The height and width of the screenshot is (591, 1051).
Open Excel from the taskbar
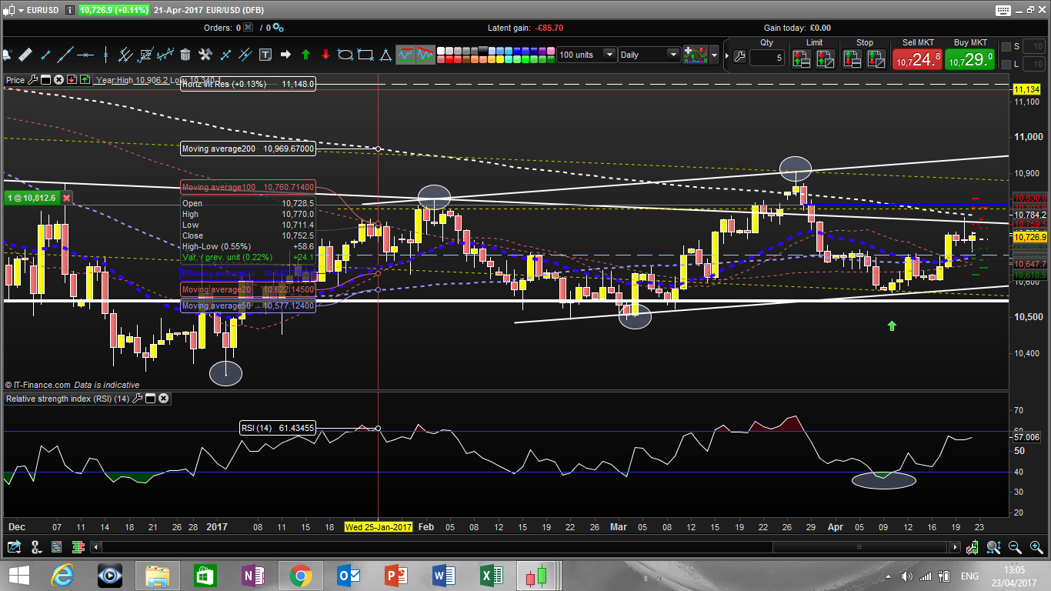click(x=492, y=576)
